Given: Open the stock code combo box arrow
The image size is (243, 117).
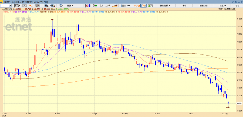Looking at the screenshot, I should [x=11, y=5].
